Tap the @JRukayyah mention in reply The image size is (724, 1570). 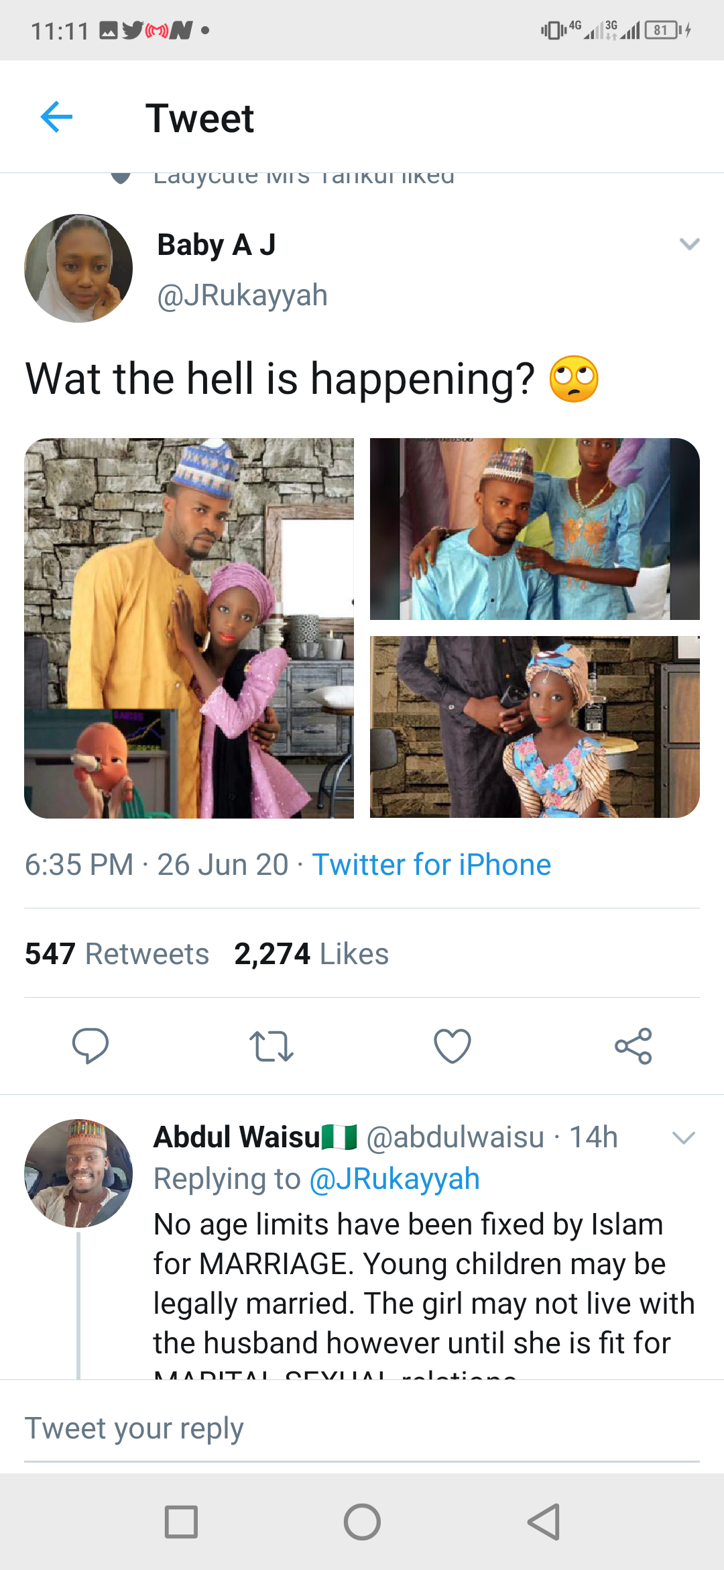click(394, 1179)
